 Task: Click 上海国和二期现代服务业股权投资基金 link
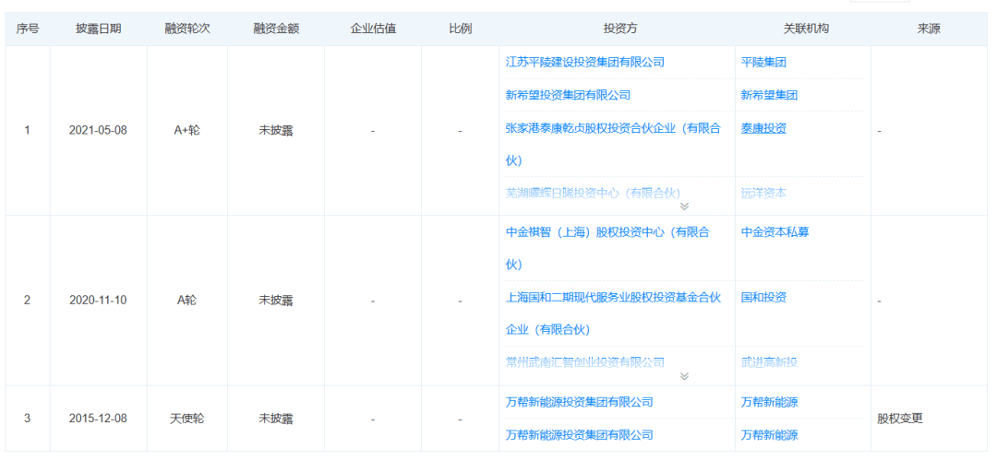[x=612, y=298]
